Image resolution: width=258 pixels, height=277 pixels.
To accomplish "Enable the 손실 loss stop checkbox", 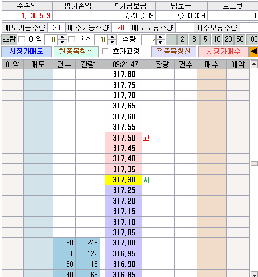I will pyautogui.click(x=72, y=40).
